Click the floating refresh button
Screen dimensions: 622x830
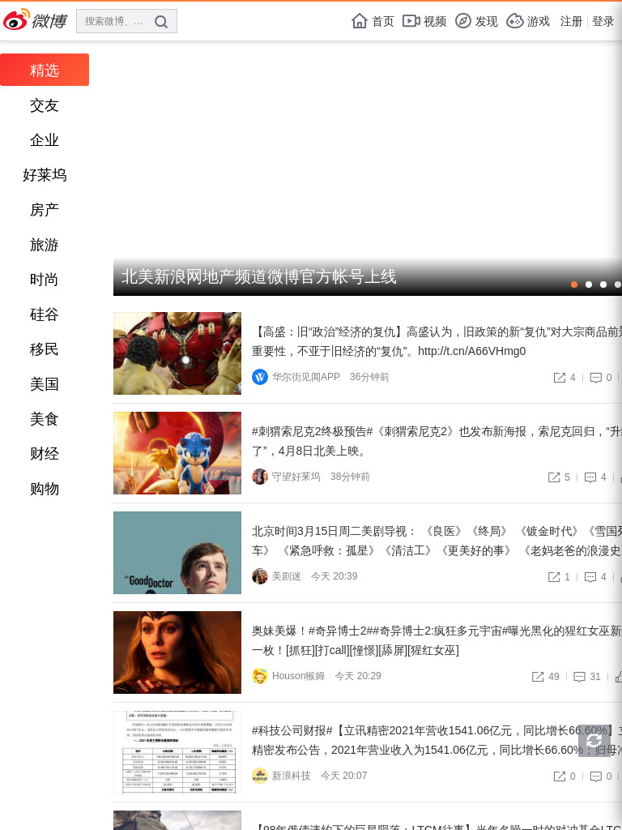[x=594, y=741]
